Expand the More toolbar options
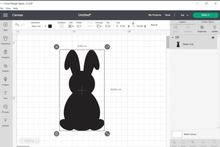This screenshot has width=220, height=147. [x=154, y=25]
